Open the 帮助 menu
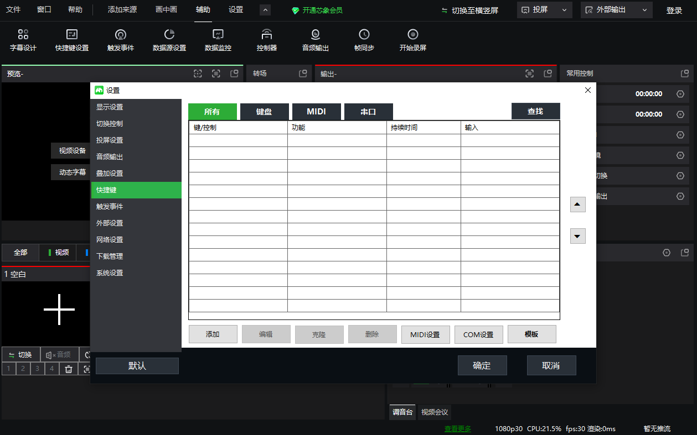 click(x=75, y=9)
